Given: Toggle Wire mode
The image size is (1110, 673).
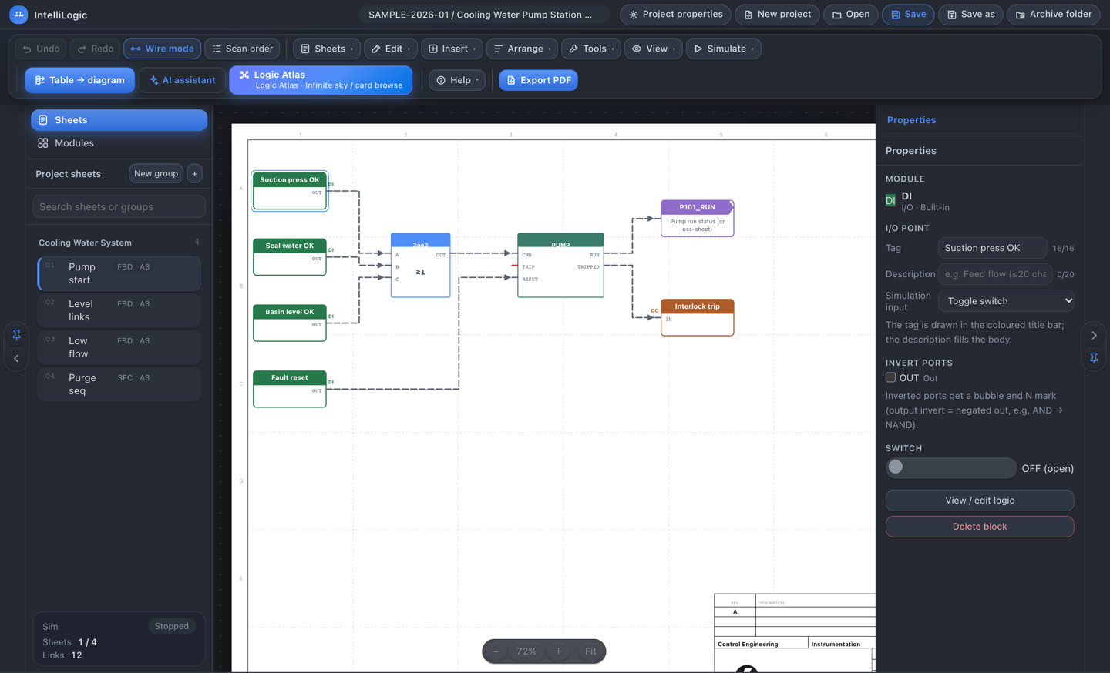Looking at the screenshot, I should [x=163, y=49].
